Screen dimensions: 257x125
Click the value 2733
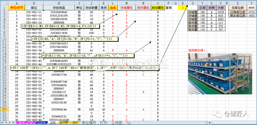click(252, 12)
